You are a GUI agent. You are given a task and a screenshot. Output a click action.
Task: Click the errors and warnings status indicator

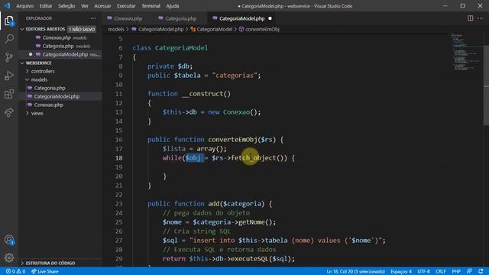(x=15, y=272)
